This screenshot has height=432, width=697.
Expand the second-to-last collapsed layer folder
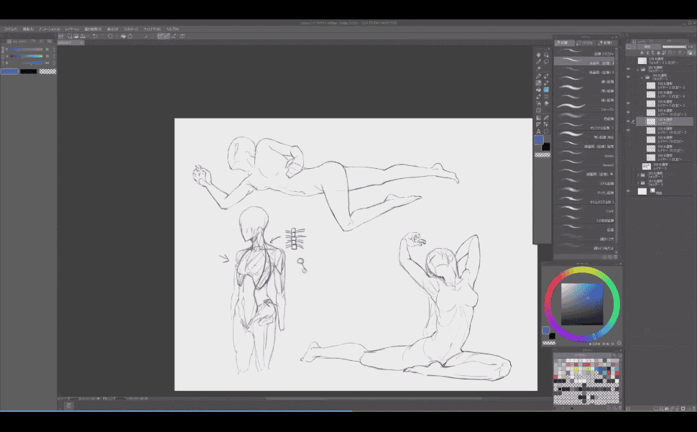[x=638, y=175]
